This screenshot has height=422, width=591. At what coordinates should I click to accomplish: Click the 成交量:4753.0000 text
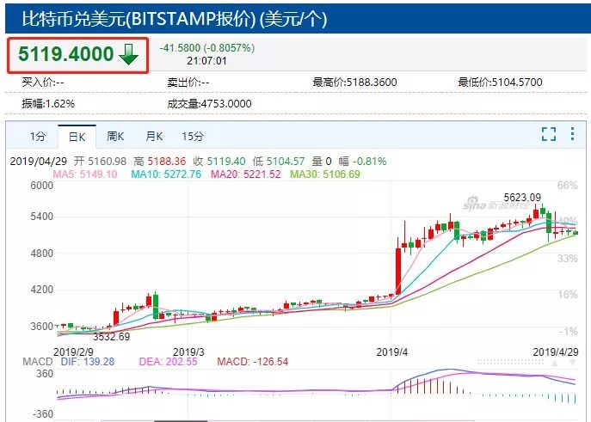coord(209,103)
